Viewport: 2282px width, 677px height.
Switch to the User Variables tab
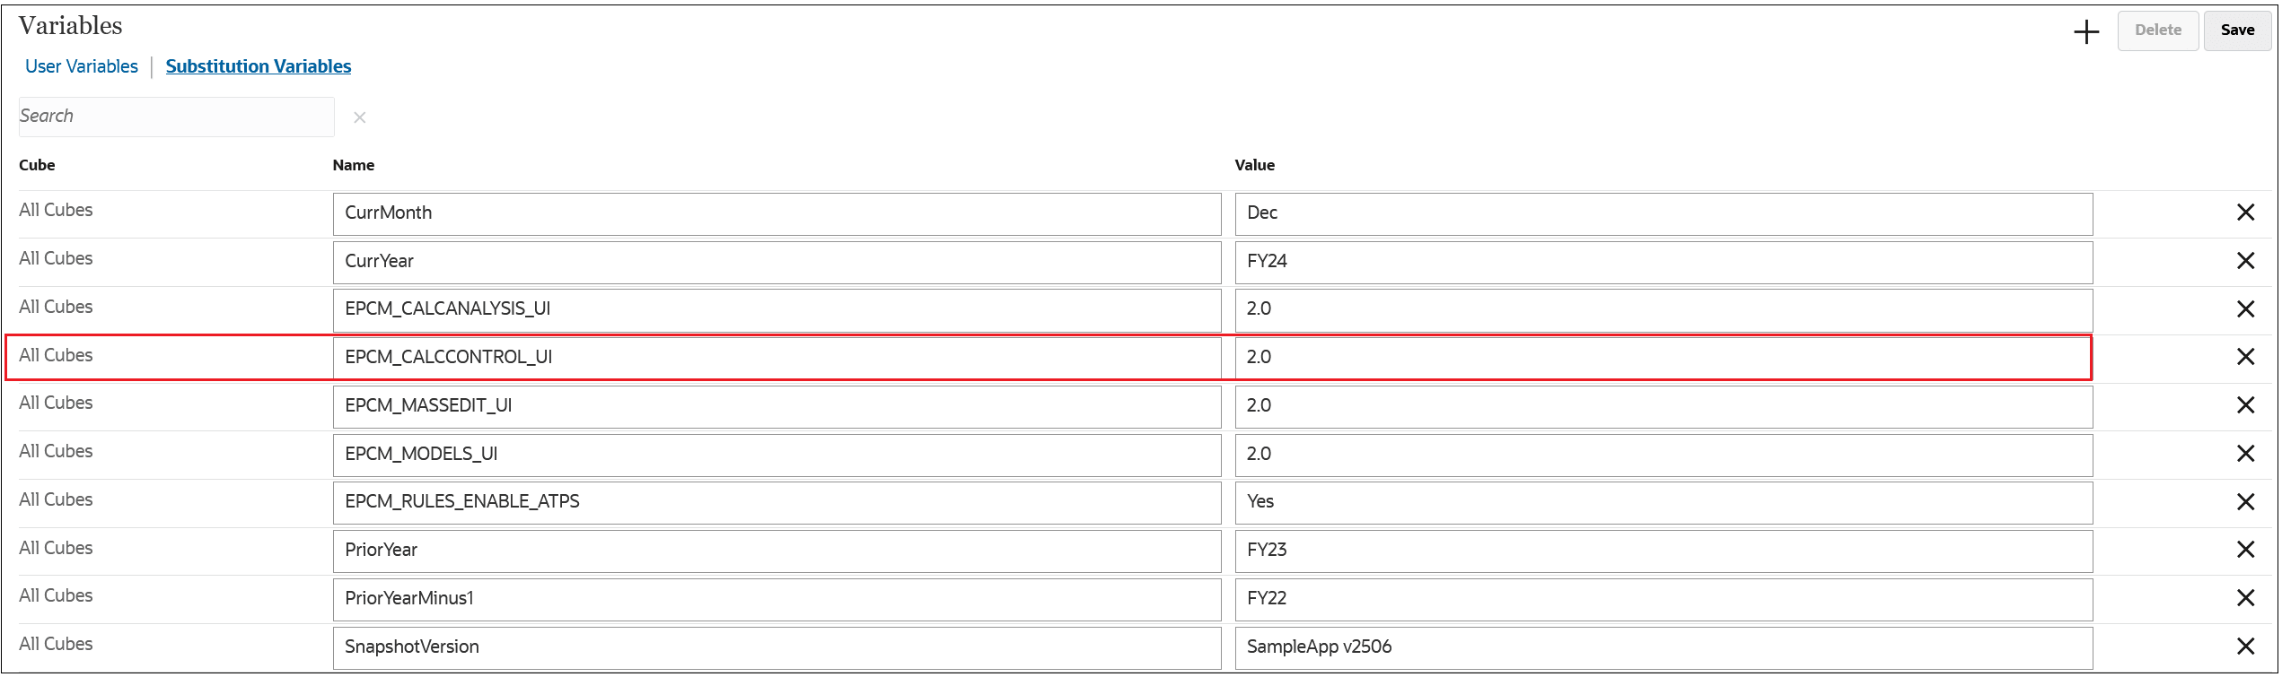[x=81, y=66]
